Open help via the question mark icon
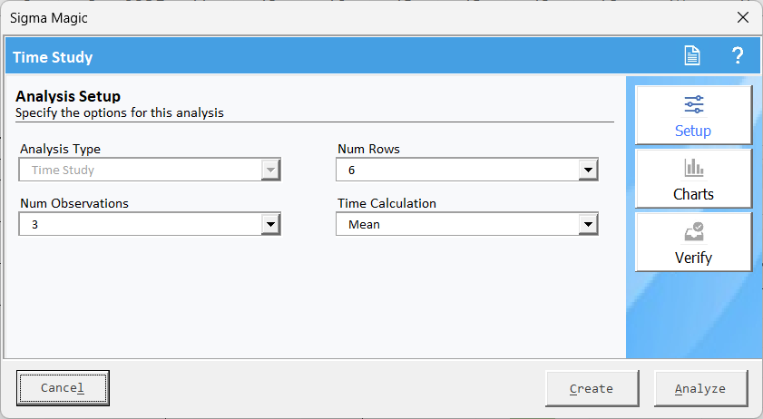 (738, 55)
